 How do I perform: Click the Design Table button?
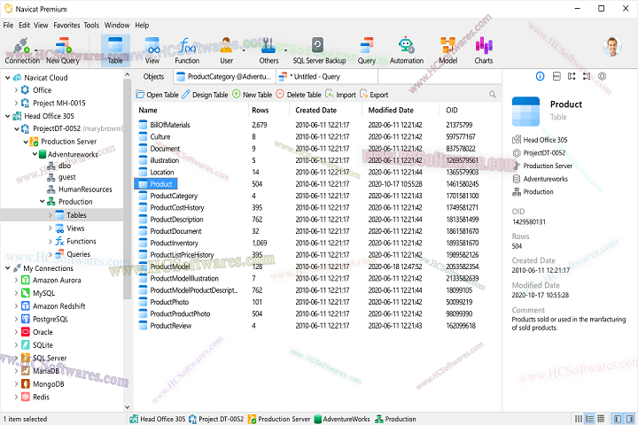[x=205, y=95]
